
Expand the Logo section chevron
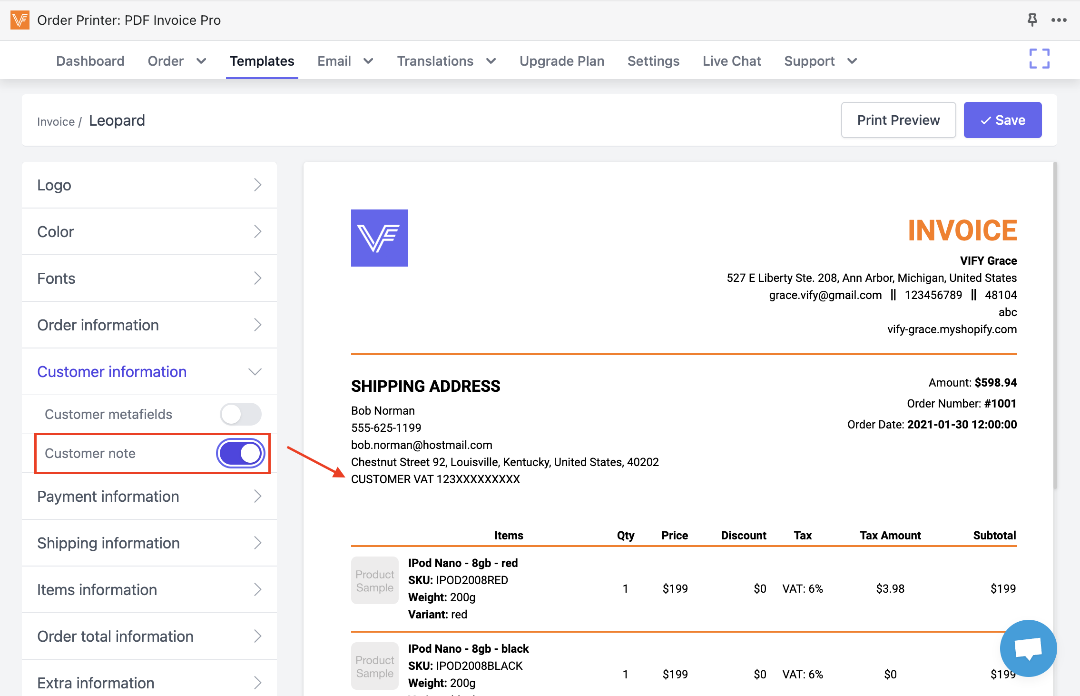click(257, 185)
